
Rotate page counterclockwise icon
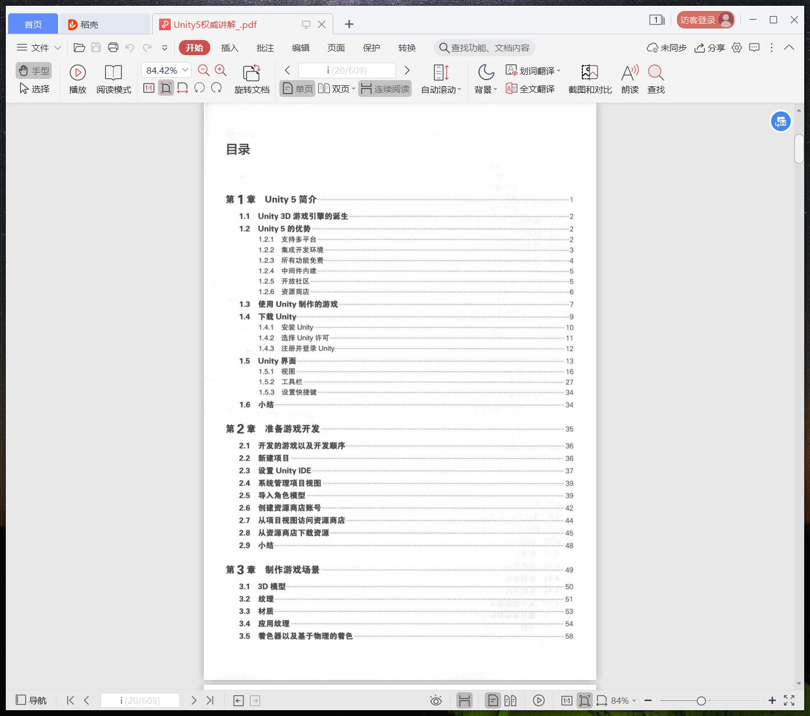pos(199,88)
